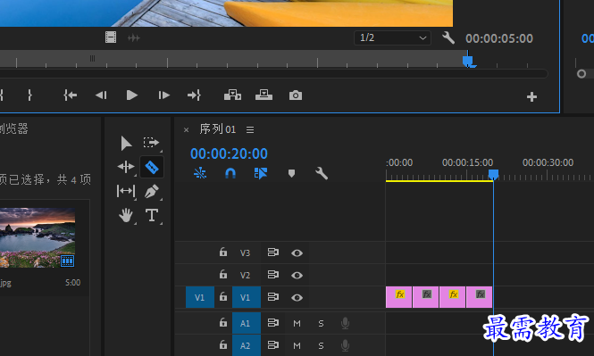
Task: Solo track A1
Action: [x=321, y=324]
